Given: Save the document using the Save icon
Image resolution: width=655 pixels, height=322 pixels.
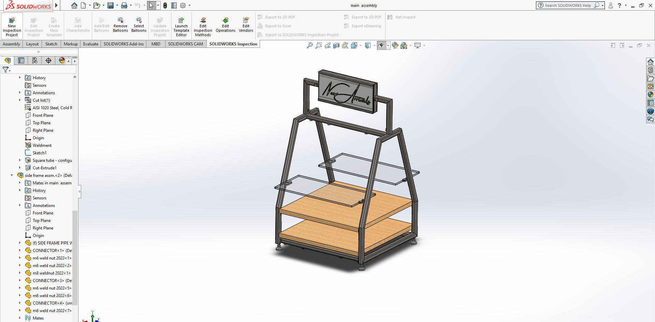Looking at the screenshot, I should pyautogui.click(x=111, y=5).
